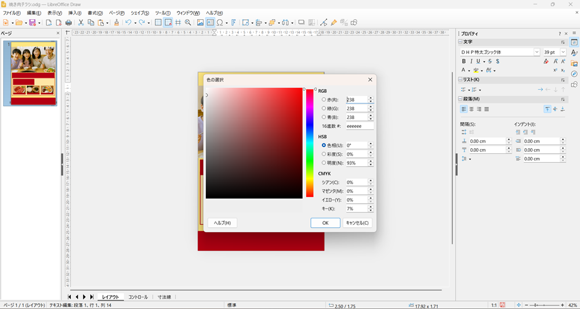Click the Zoom & pan magnifier icon

pyautogui.click(x=188, y=22)
